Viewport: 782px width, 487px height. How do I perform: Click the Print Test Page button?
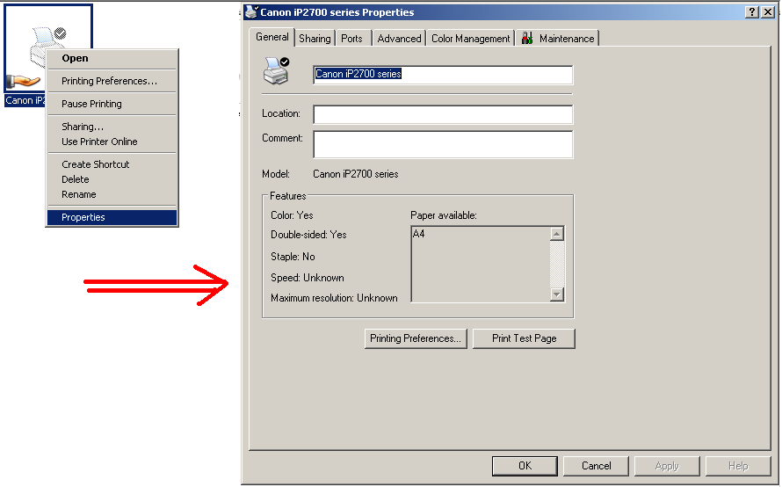click(x=524, y=338)
